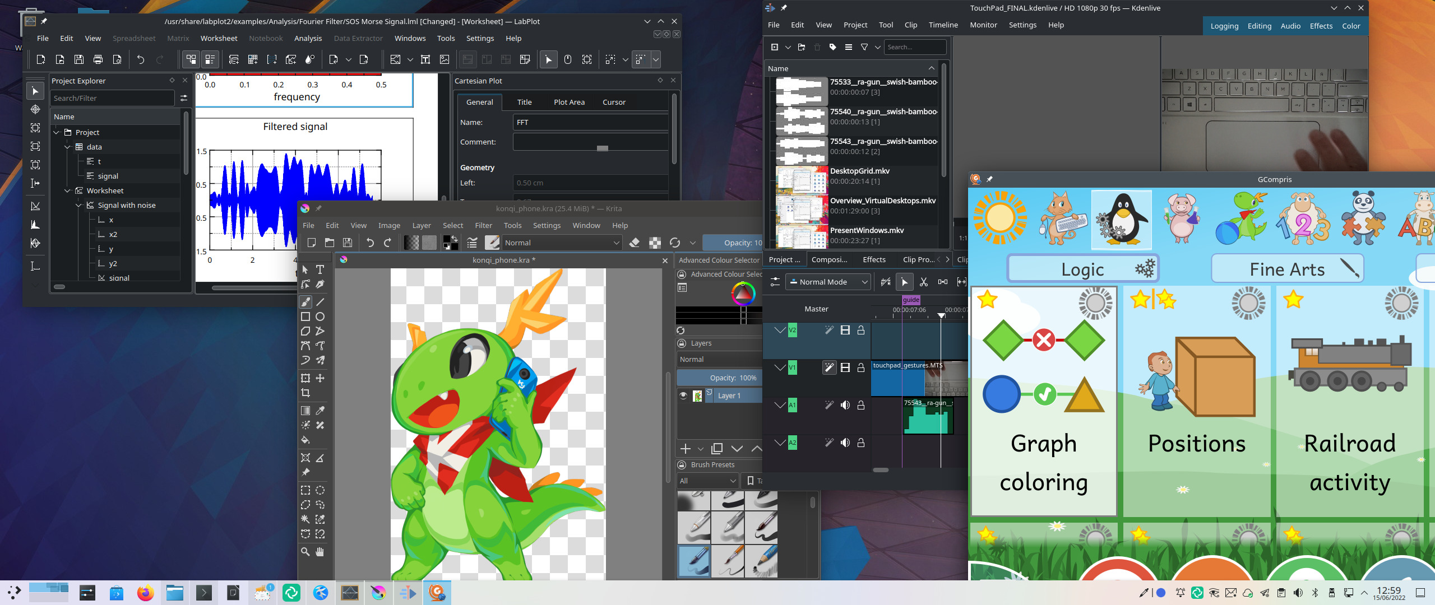Click the filter funnel icon in Kdenlive bin
Image resolution: width=1435 pixels, height=605 pixels.
(x=864, y=47)
